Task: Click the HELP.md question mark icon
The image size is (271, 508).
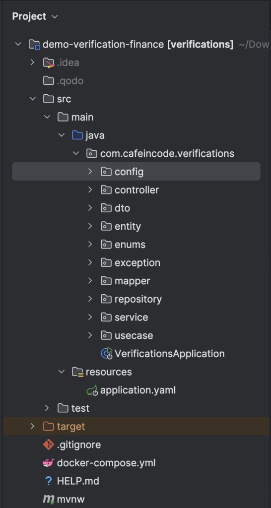Action: coord(49,481)
